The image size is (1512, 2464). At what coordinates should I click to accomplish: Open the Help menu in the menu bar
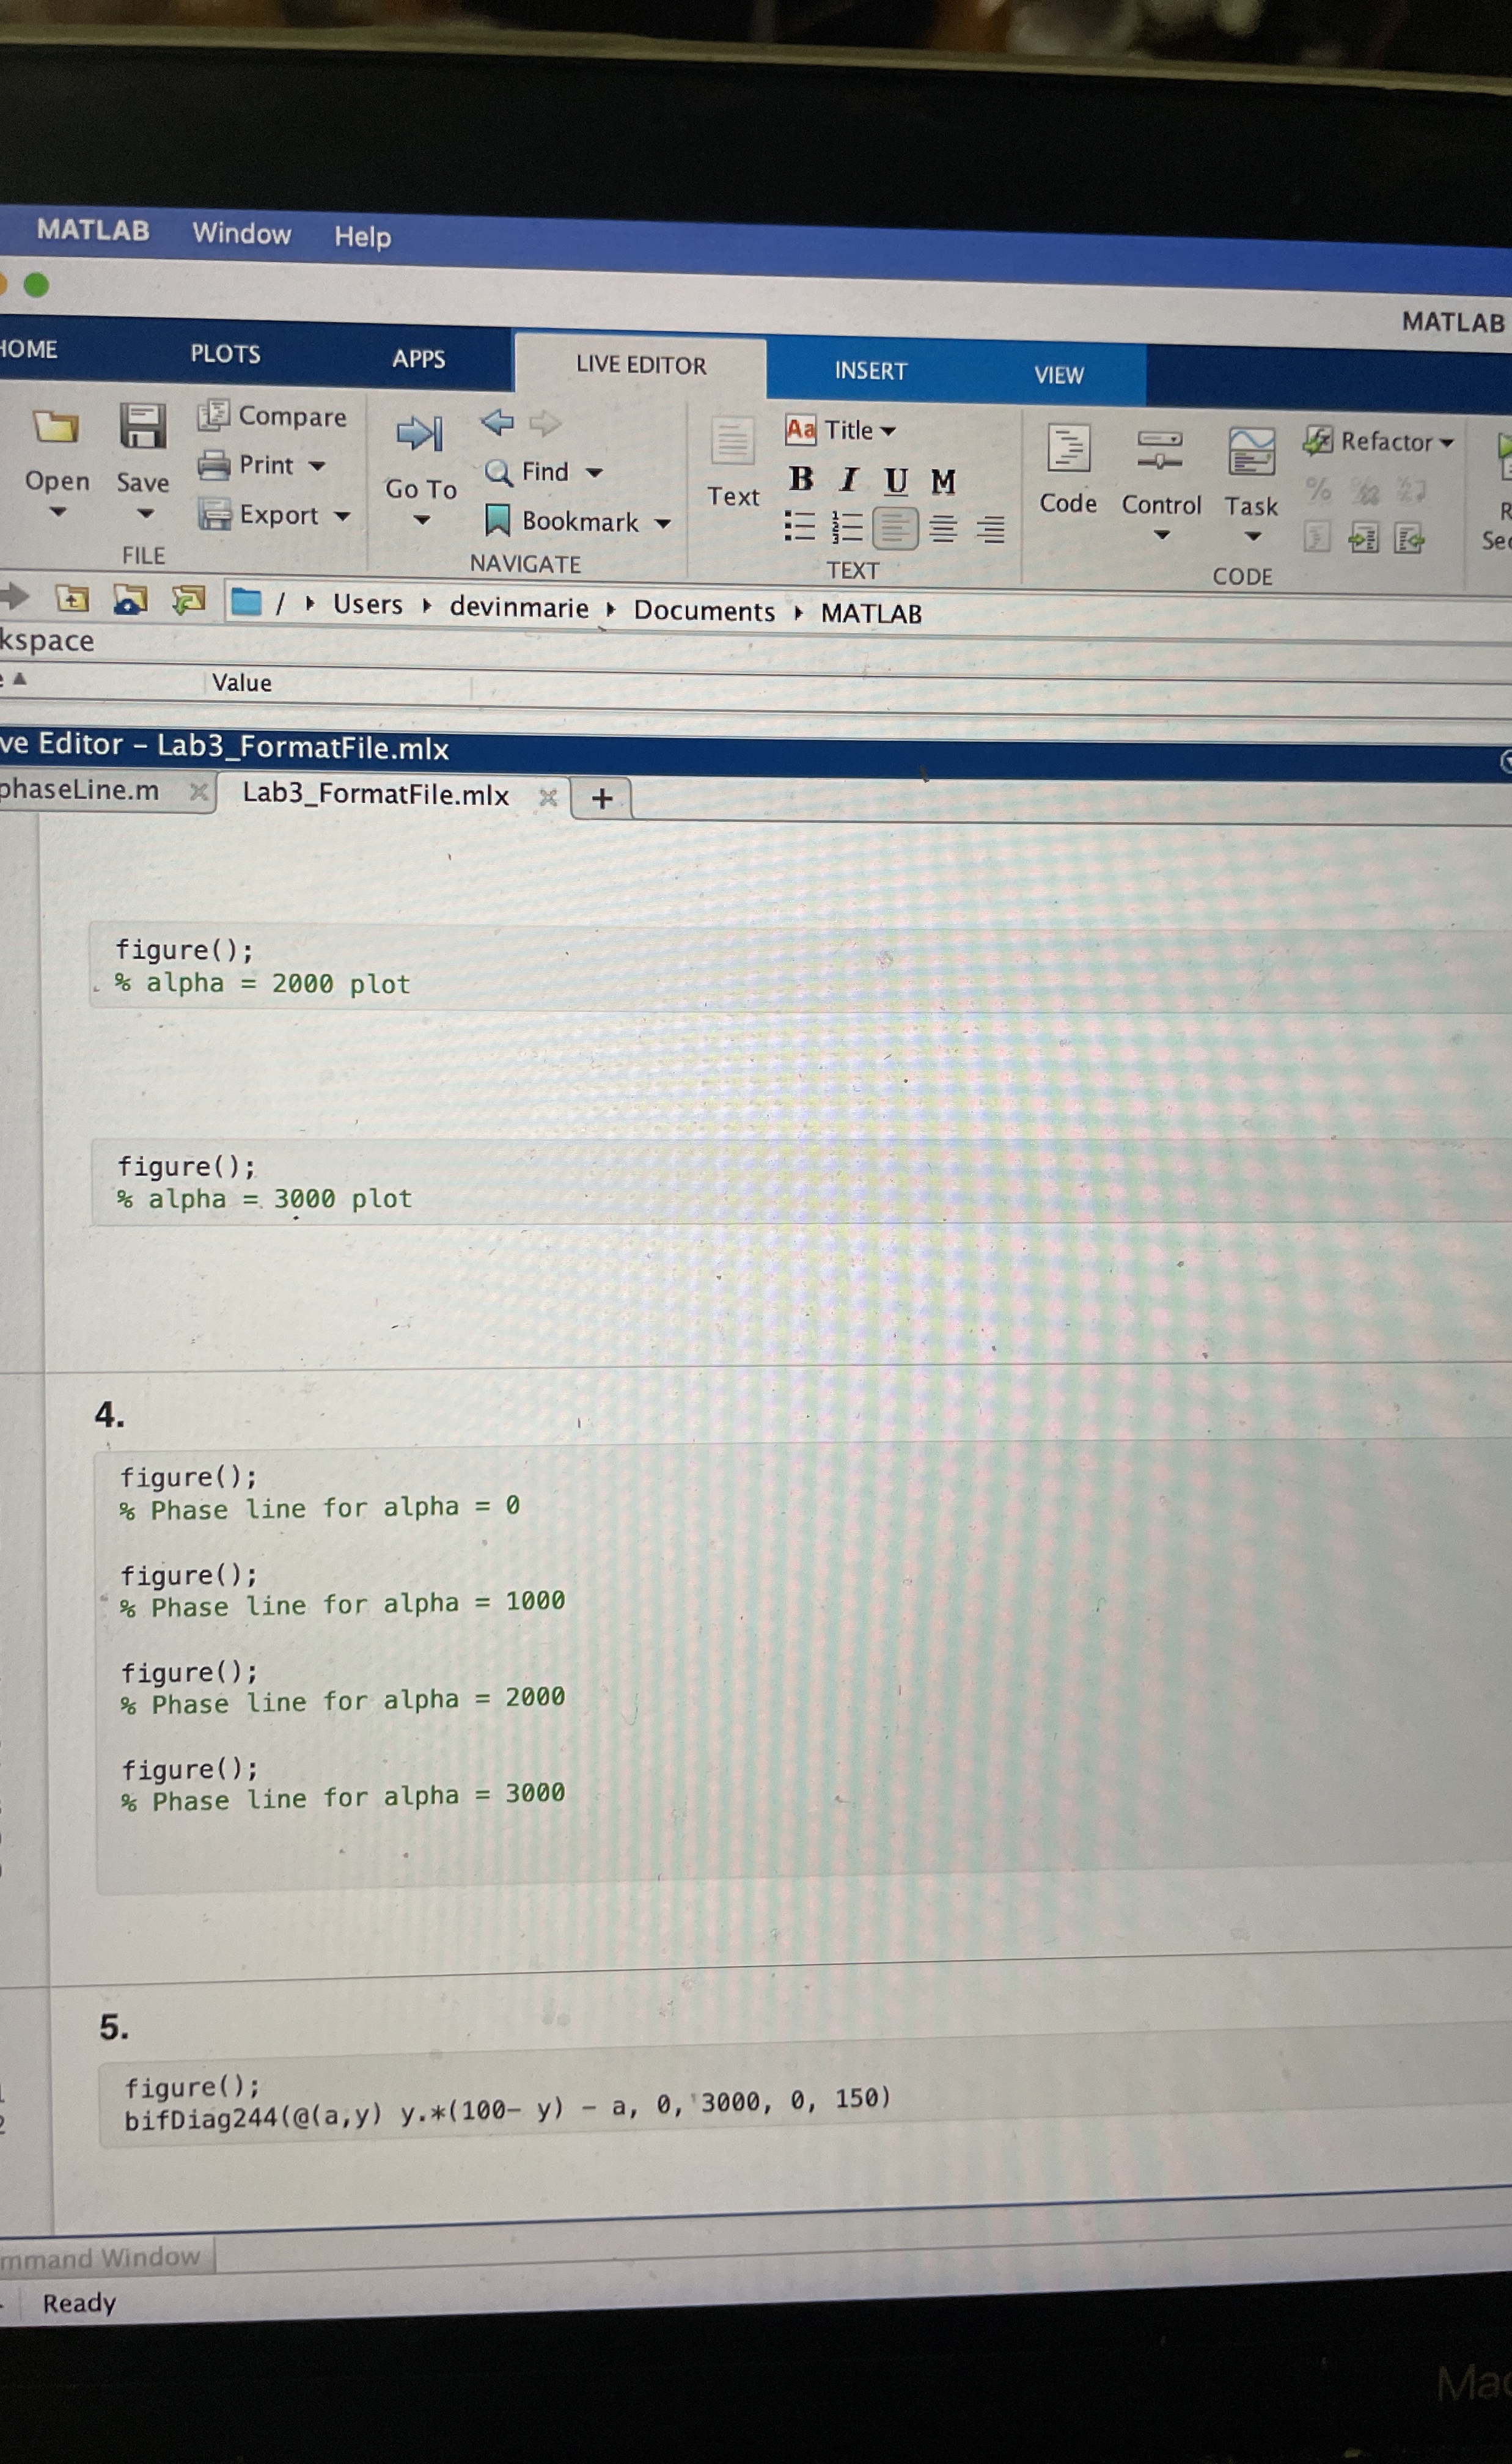tap(362, 236)
